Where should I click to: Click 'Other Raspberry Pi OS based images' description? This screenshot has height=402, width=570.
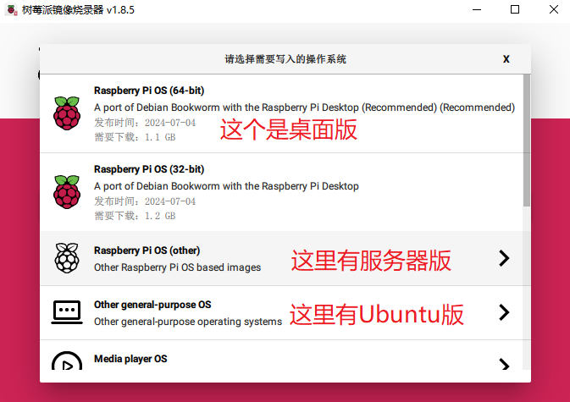[x=177, y=267]
